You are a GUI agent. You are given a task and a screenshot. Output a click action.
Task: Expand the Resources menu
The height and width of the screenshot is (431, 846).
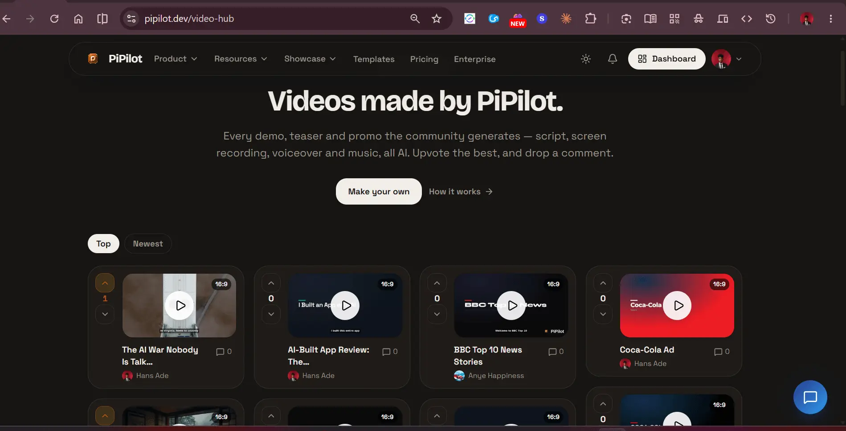point(241,59)
